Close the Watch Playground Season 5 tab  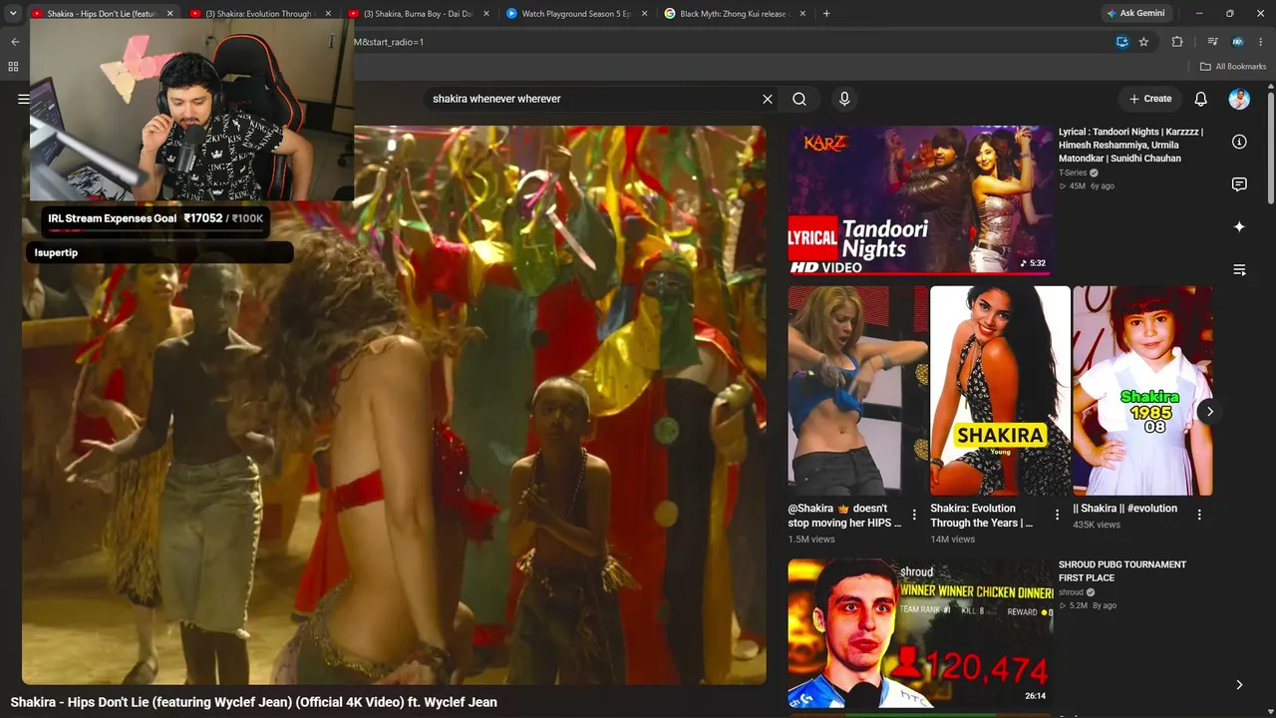click(645, 14)
